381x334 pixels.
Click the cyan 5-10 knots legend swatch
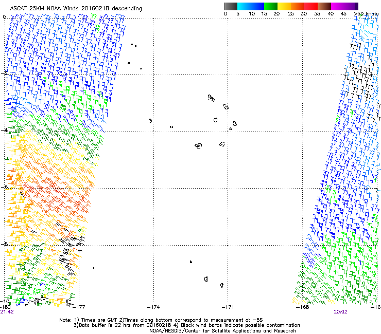pyautogui.click(x=244, y=6)
